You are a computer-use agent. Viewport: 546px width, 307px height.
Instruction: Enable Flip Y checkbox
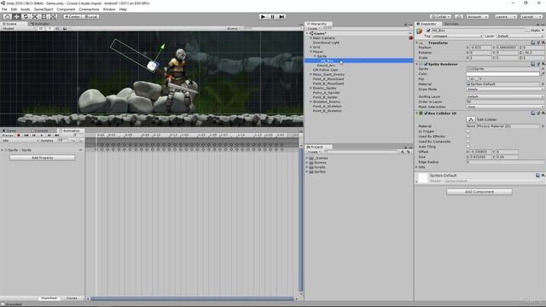476,79
